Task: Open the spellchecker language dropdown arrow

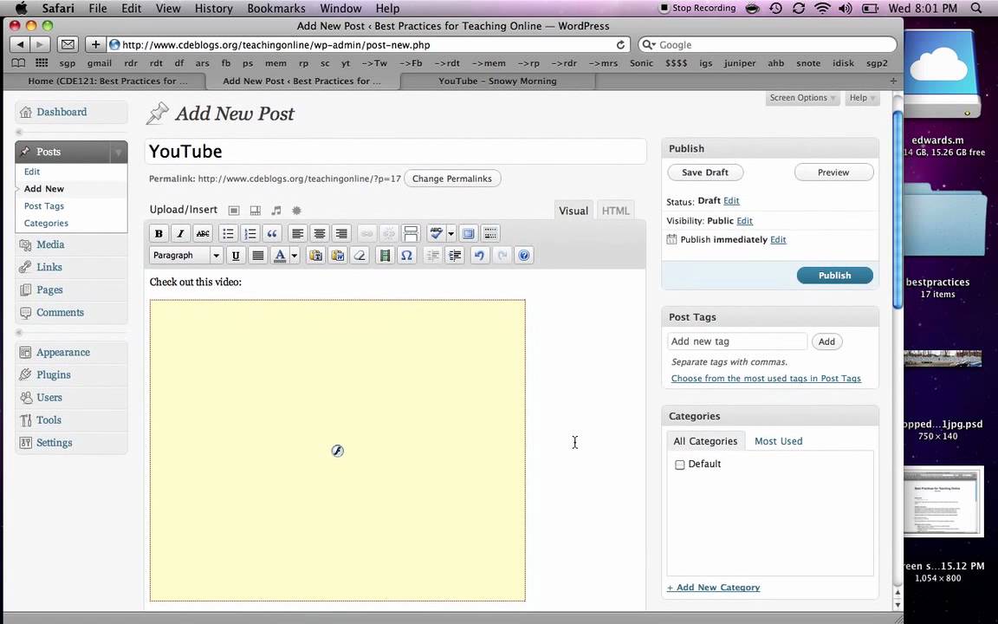Action: 450,234
